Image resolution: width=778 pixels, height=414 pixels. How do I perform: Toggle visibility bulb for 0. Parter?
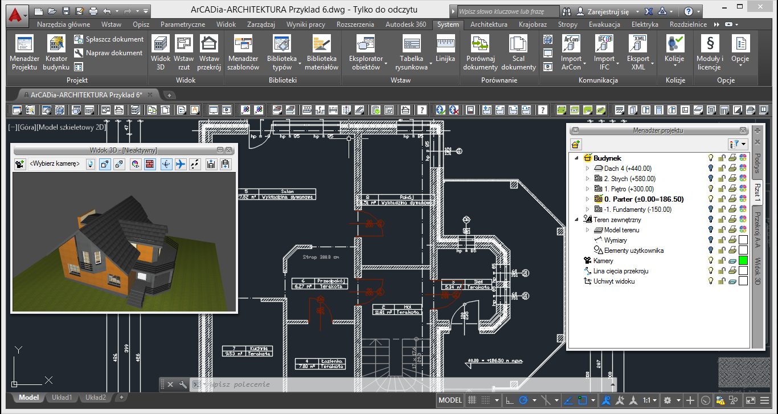pyautogui.click(x=711, y=199)
